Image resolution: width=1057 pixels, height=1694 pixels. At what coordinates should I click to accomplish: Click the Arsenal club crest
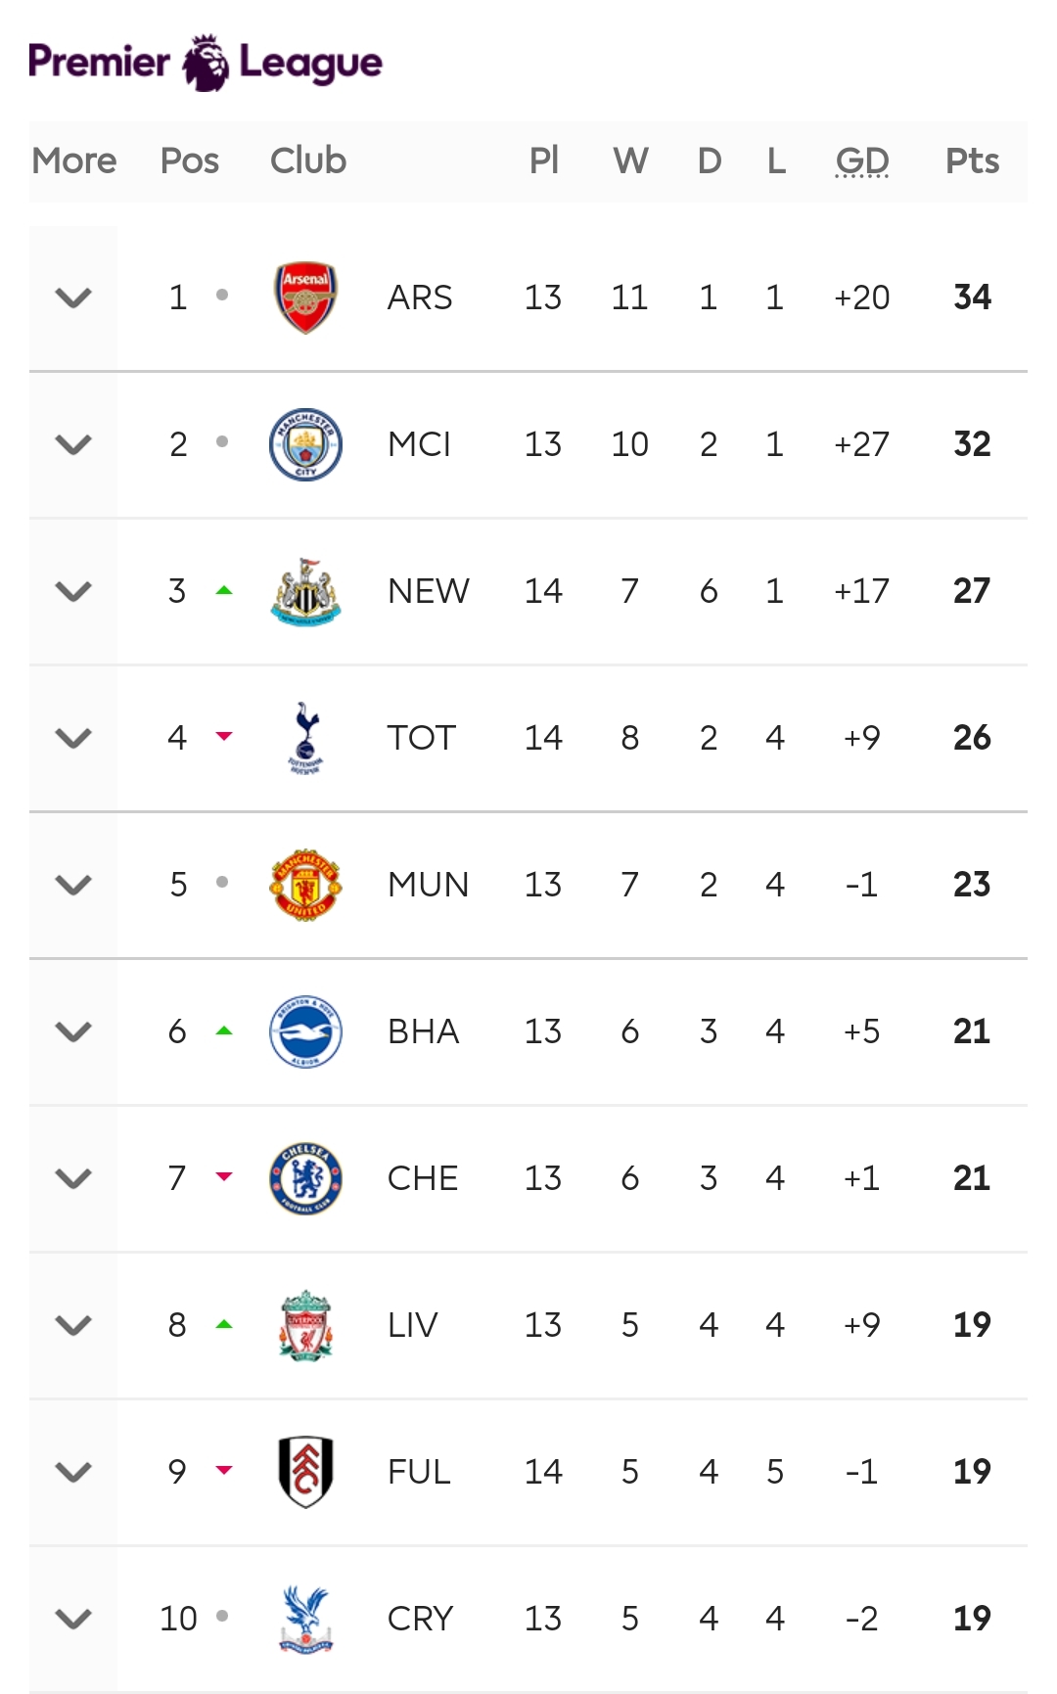[x=305, y=298]
